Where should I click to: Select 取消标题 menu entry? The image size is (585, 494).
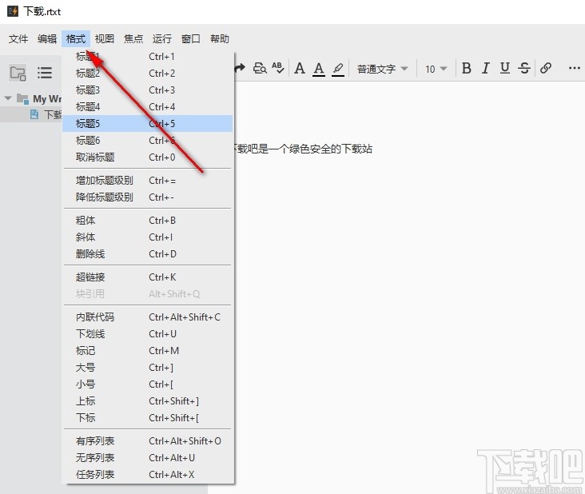click(148, 157)
